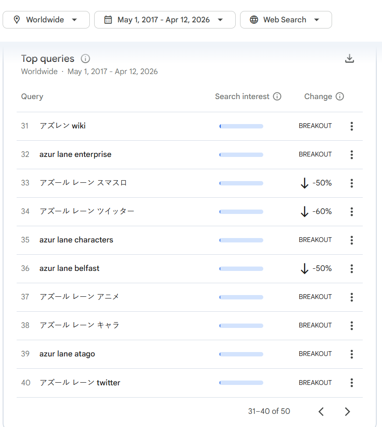The image size is (382, 427).
Task: Click the Change column header
Action: point(318,96)
